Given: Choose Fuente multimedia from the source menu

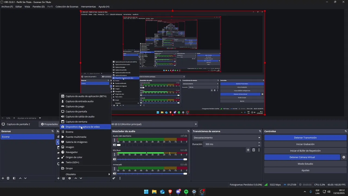Looking at the screenshot, I should pyautogui.click(x=85, y=137).
